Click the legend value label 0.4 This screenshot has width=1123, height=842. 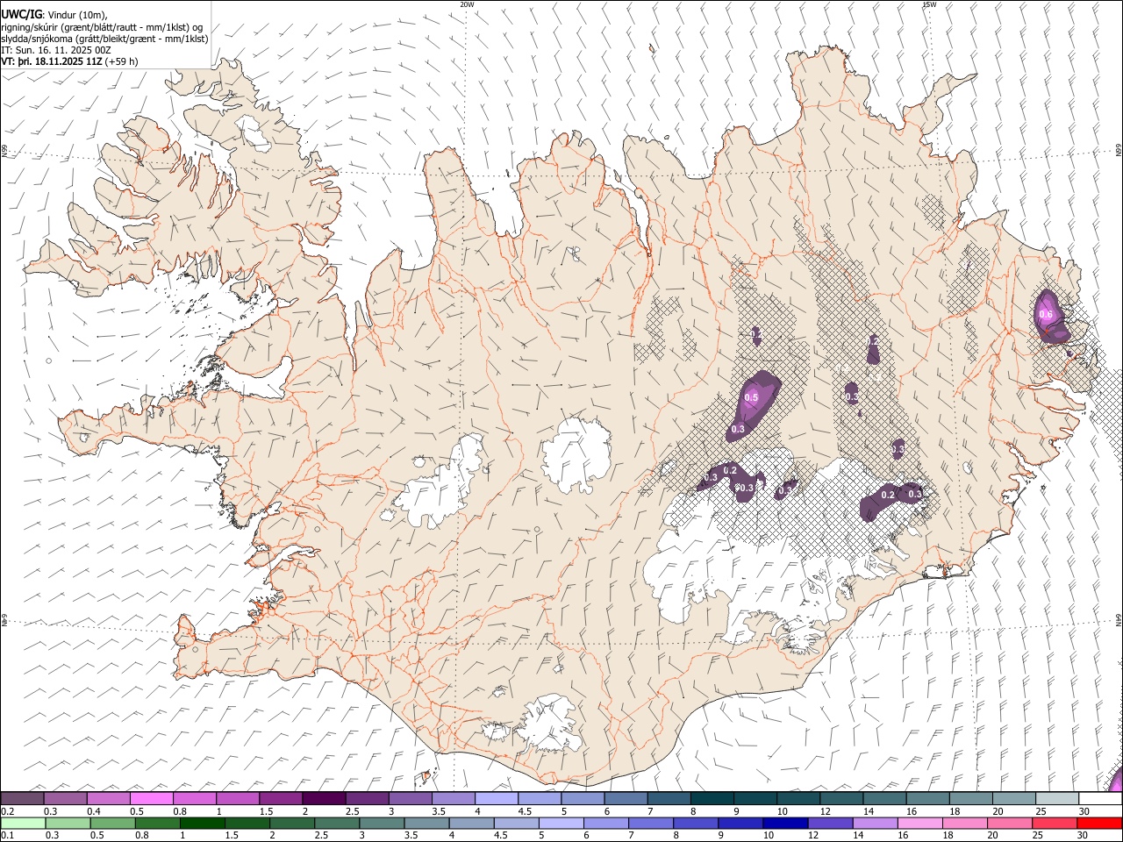(92, 810)
